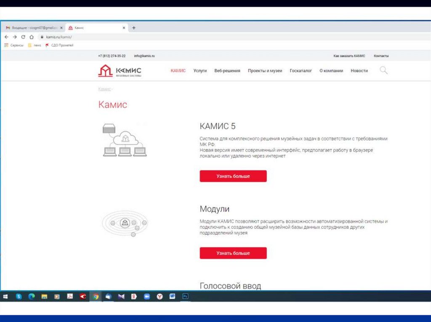Open the media player taskbar icon
Image resolution: width=431 pixels, height=322 pixels.
click(57, 296)
